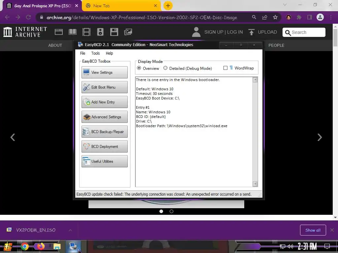
Task: Open Internet Archive Web section icon
Action: click(59, 32)
